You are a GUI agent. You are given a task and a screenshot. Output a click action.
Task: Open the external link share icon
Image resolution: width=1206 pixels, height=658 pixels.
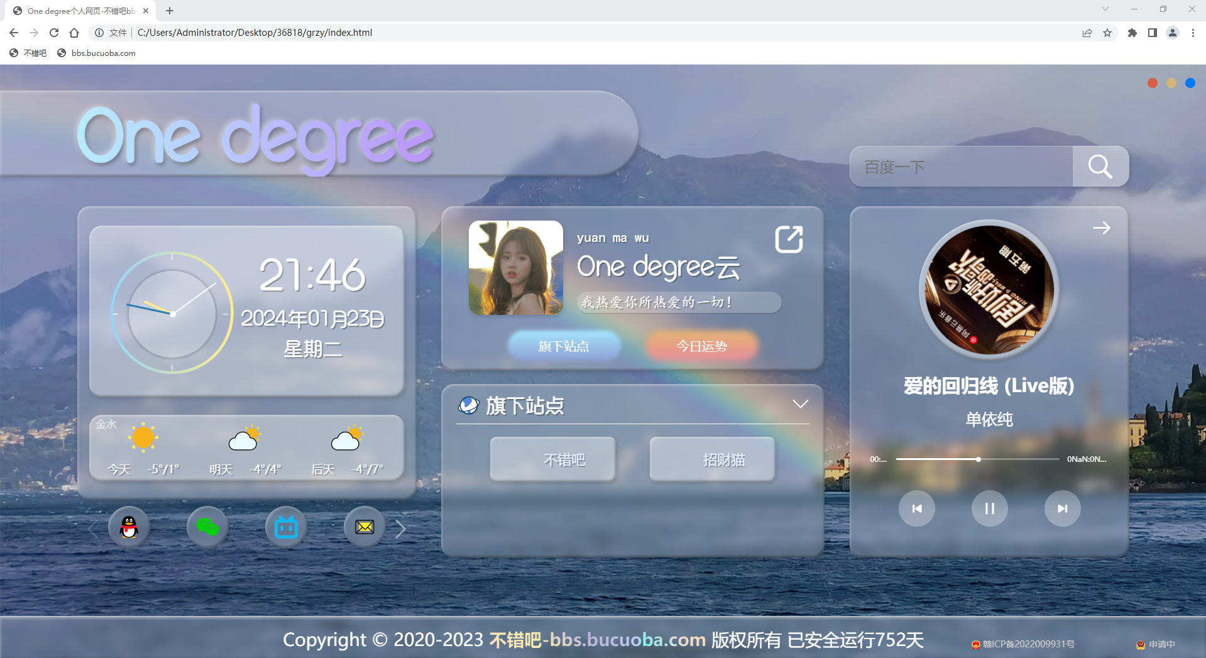pyautogui.click(x=789, y=239)
